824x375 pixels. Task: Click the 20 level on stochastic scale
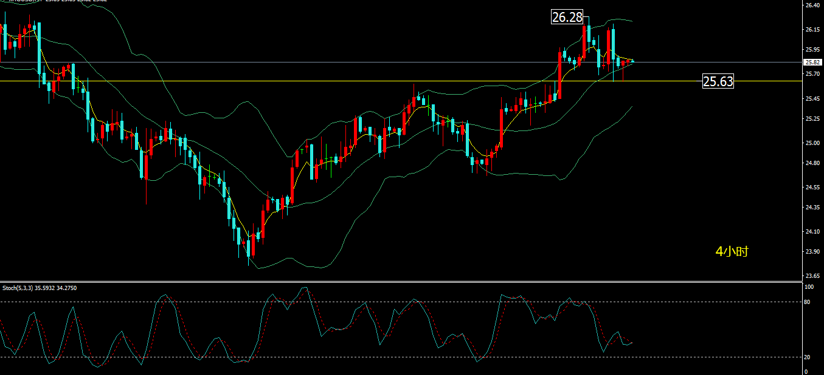[x=807, y=357]
